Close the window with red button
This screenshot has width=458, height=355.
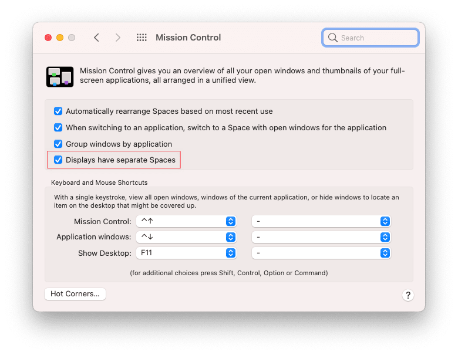[48, 38]
